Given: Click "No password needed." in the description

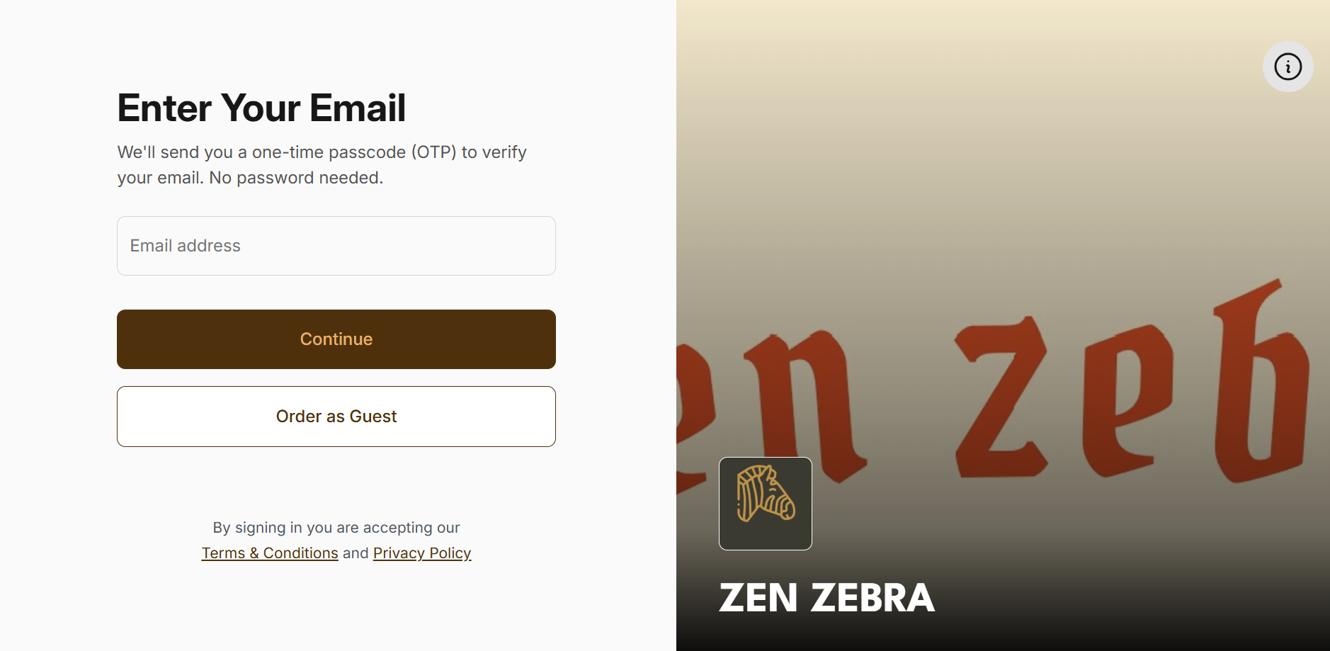Looking at the screenshot, I should [x=296, y=178].
